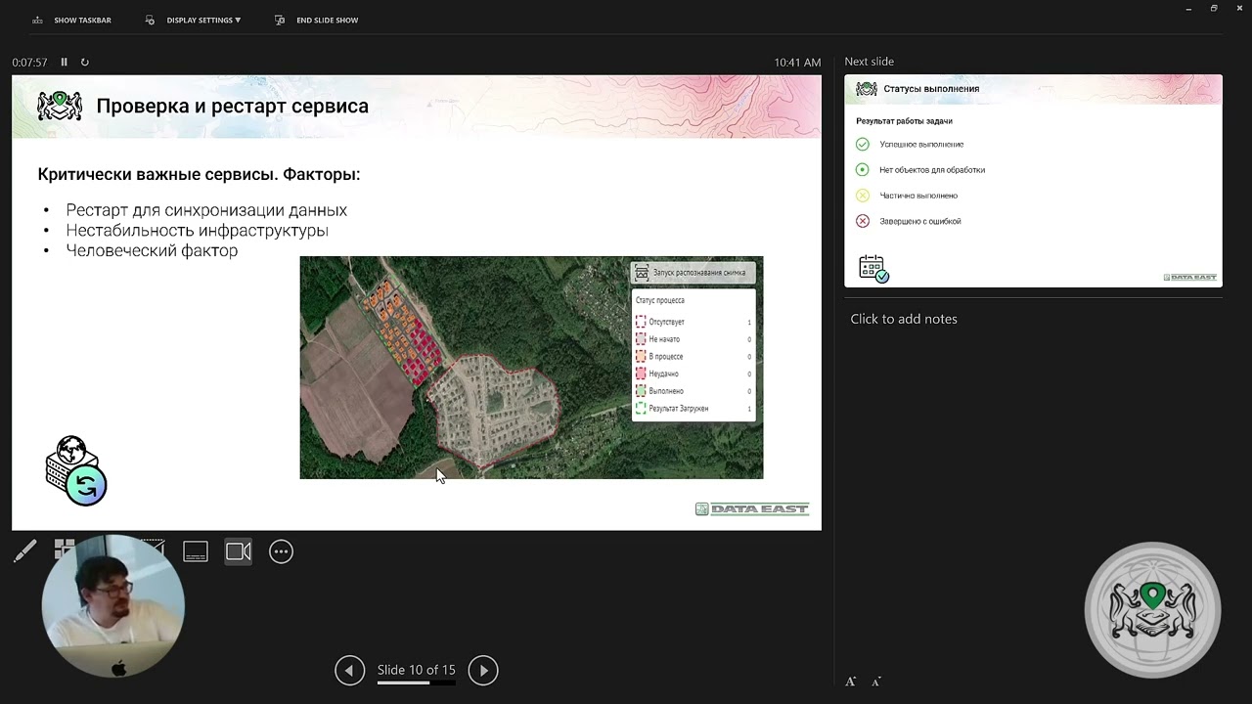Image resolution: width=1252 pixels, height=704 pixels.
Task: Go to the previous slide
Action: (349, 671)
